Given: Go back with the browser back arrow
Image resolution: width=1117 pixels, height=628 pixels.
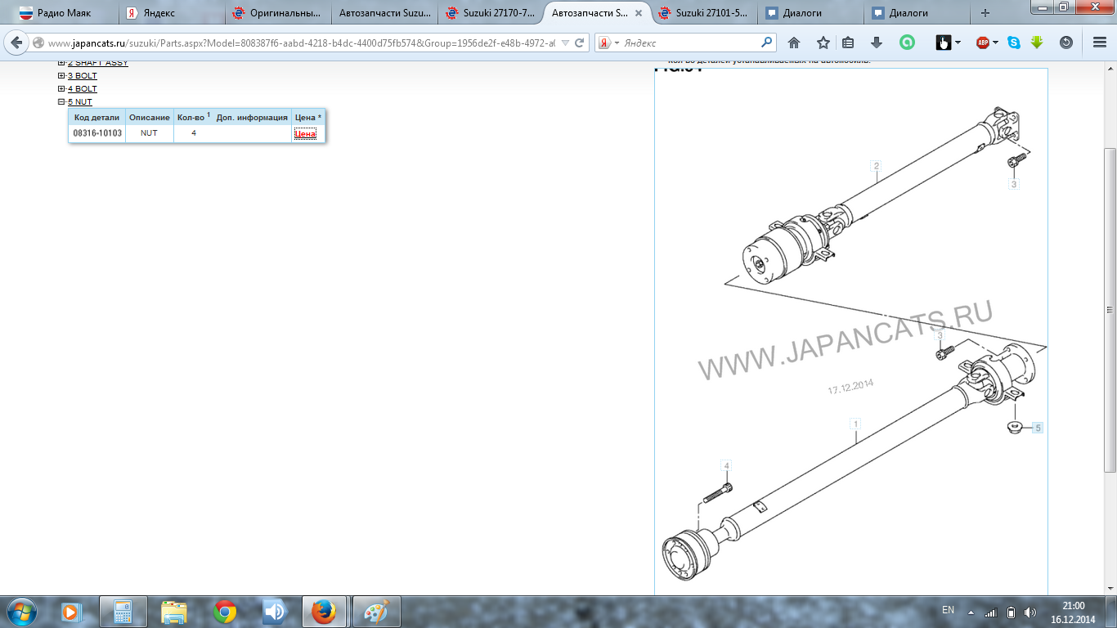Looking at the screenshot, I should tap(16, 43).
